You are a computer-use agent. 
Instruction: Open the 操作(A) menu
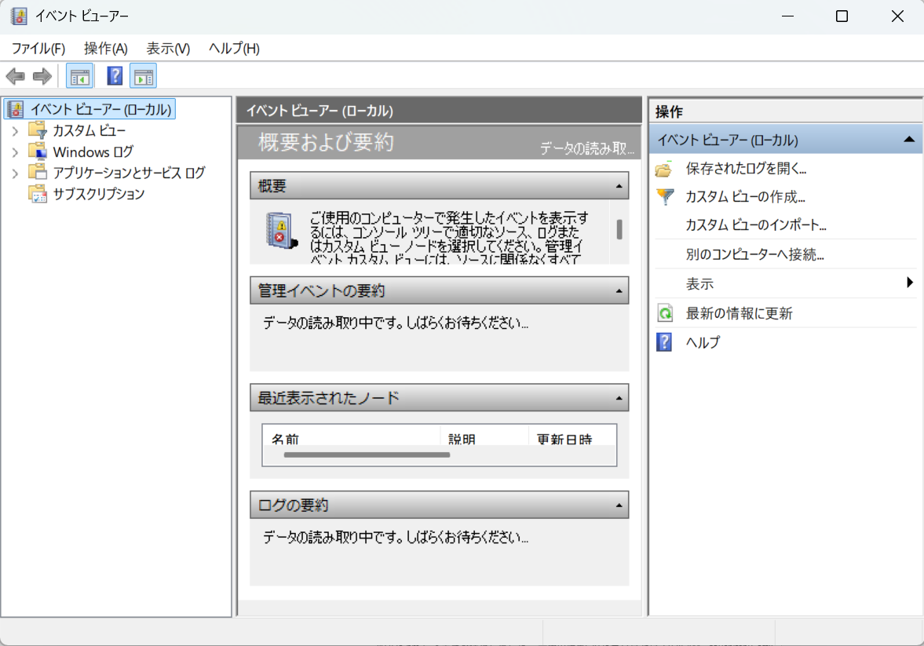(105, 49)
